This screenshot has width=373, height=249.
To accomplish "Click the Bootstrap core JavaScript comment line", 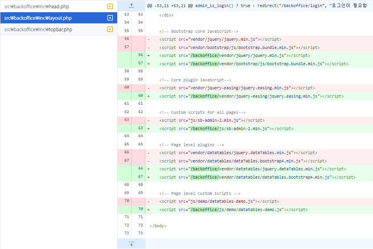I will pyautogui.click(x=199, y=31).
